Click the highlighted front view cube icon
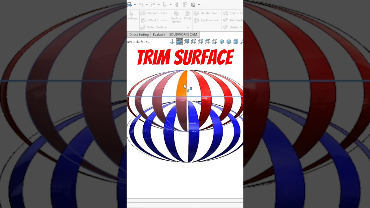Viewport: 370px width, 208px height. coord(179,42)
